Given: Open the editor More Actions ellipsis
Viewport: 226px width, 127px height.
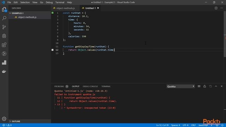Looking at the screenshot, I should click(x=221, y=8).
